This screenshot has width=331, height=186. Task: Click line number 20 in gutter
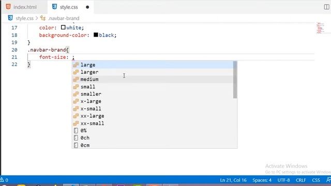point(14,50)
